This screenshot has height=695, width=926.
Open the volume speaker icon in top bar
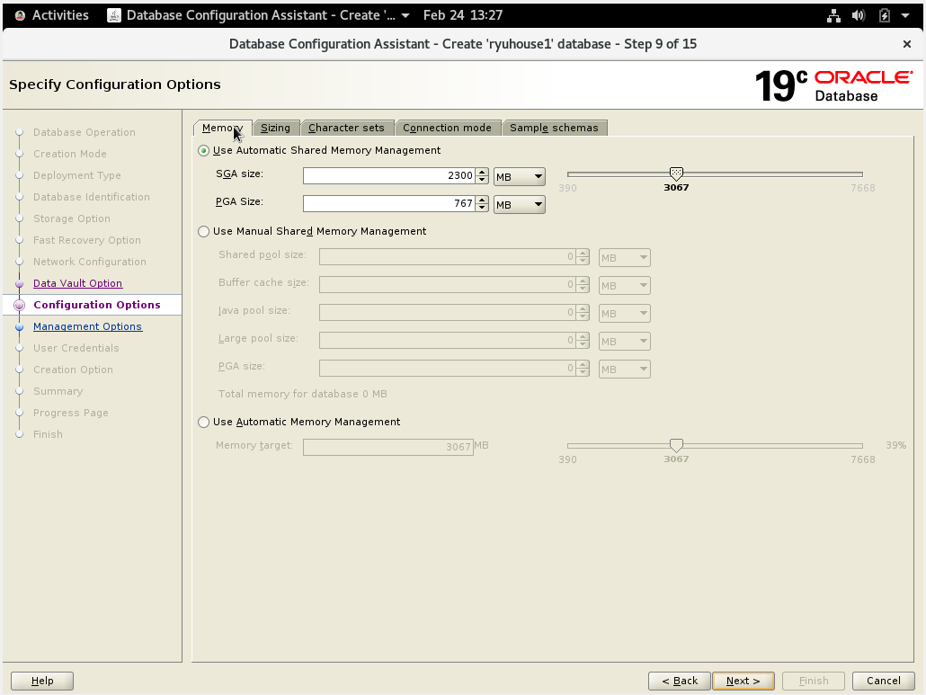pos(858,15)
